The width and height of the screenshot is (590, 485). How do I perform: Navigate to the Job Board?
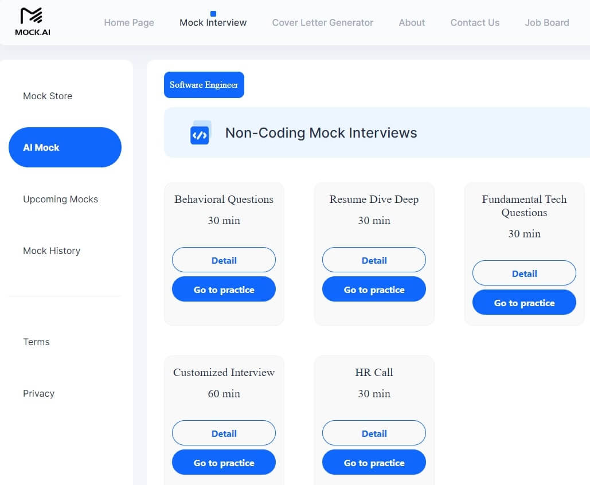pos(546,23)
